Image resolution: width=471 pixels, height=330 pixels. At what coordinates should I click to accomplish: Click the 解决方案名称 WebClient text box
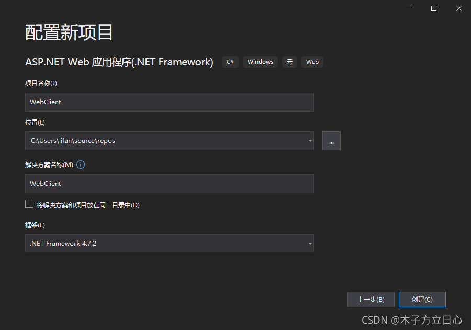pyautogui.click(x=170, y=184)
